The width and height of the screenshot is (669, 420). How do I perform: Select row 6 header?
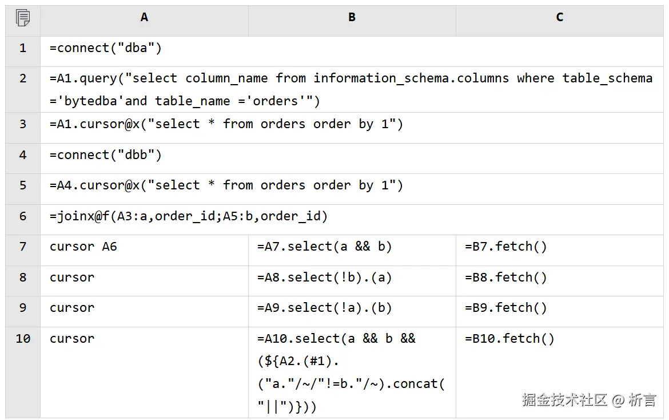coord(23,216)
